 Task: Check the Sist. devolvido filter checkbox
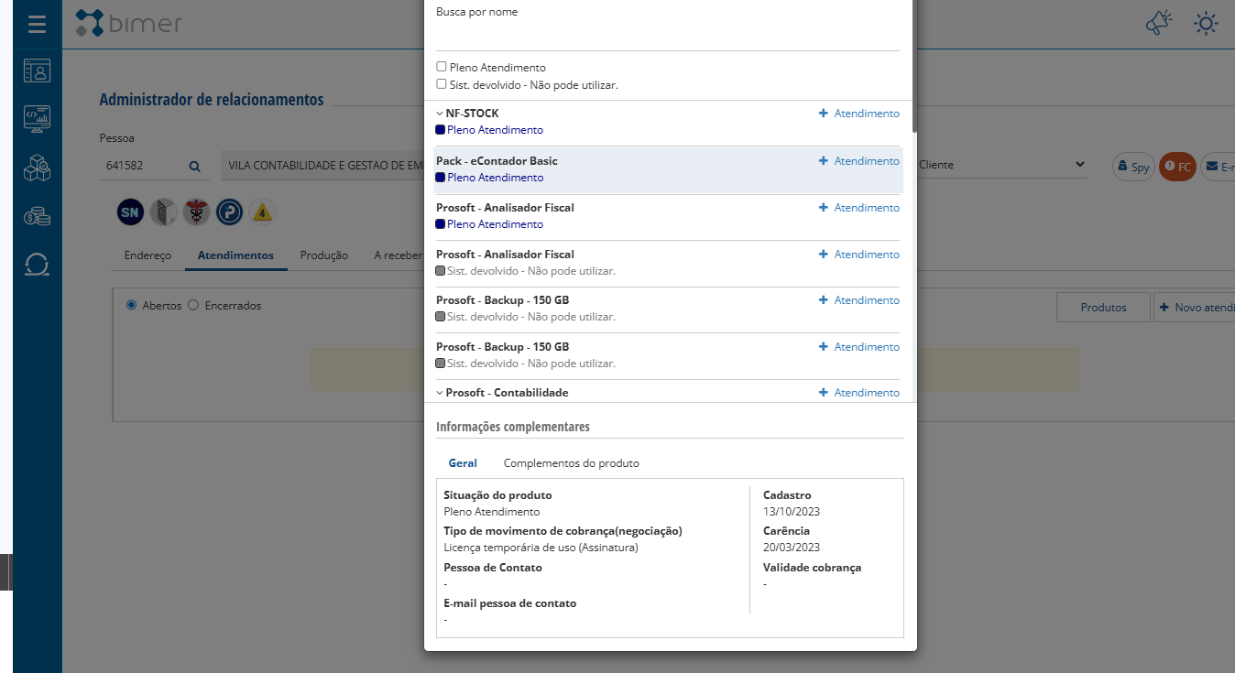[442, 84]
